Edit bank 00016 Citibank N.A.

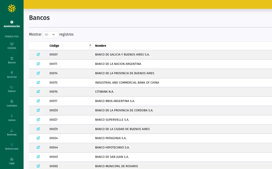38,91
